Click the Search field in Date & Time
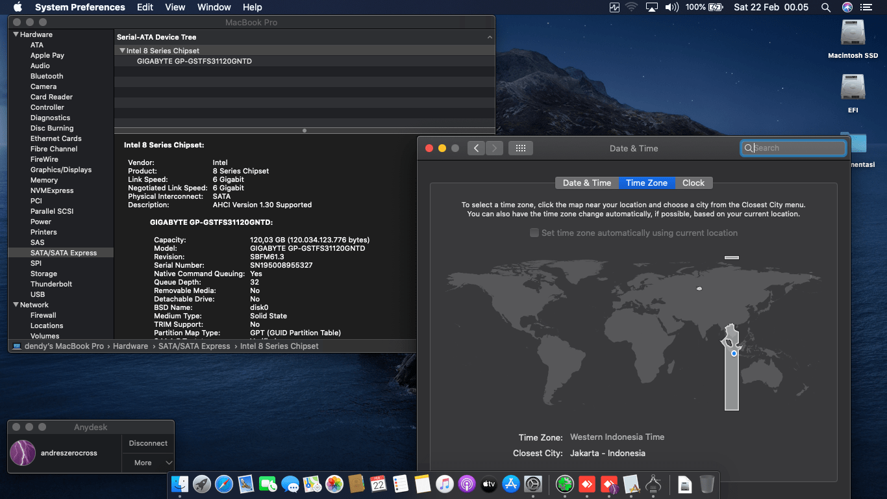887x499 pixels. coord(793,148)
